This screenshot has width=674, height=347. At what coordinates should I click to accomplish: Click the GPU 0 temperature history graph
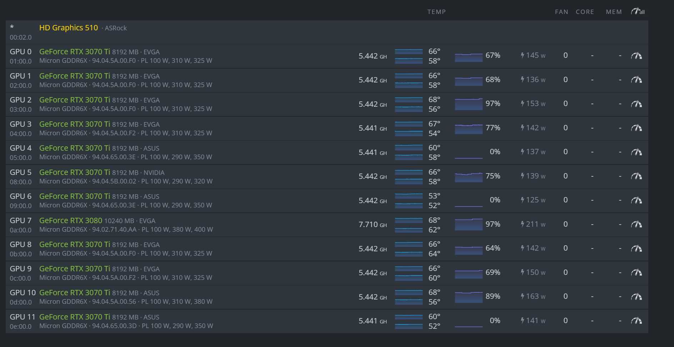[409, 56]
